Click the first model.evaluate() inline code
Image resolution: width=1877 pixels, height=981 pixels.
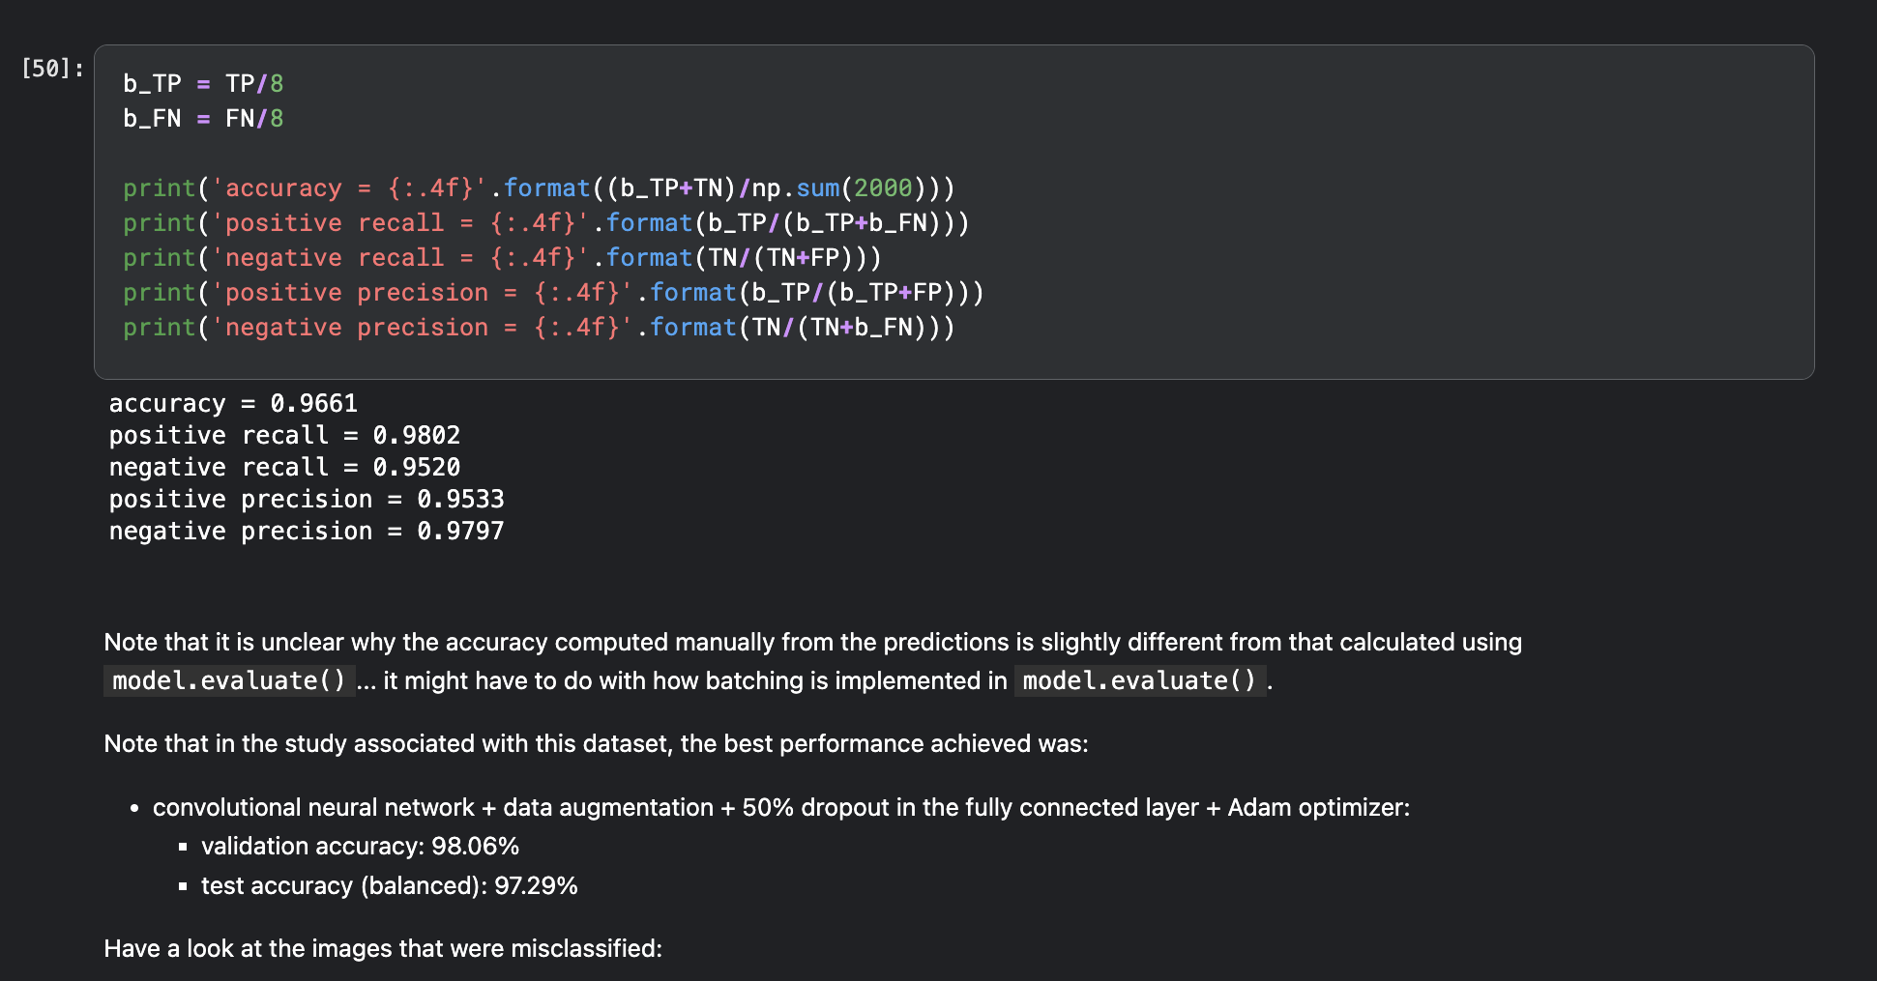click(x=229, y=681)
